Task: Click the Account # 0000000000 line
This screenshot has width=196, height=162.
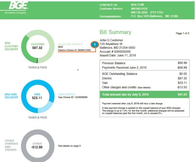Action: [x=115, y=52]
